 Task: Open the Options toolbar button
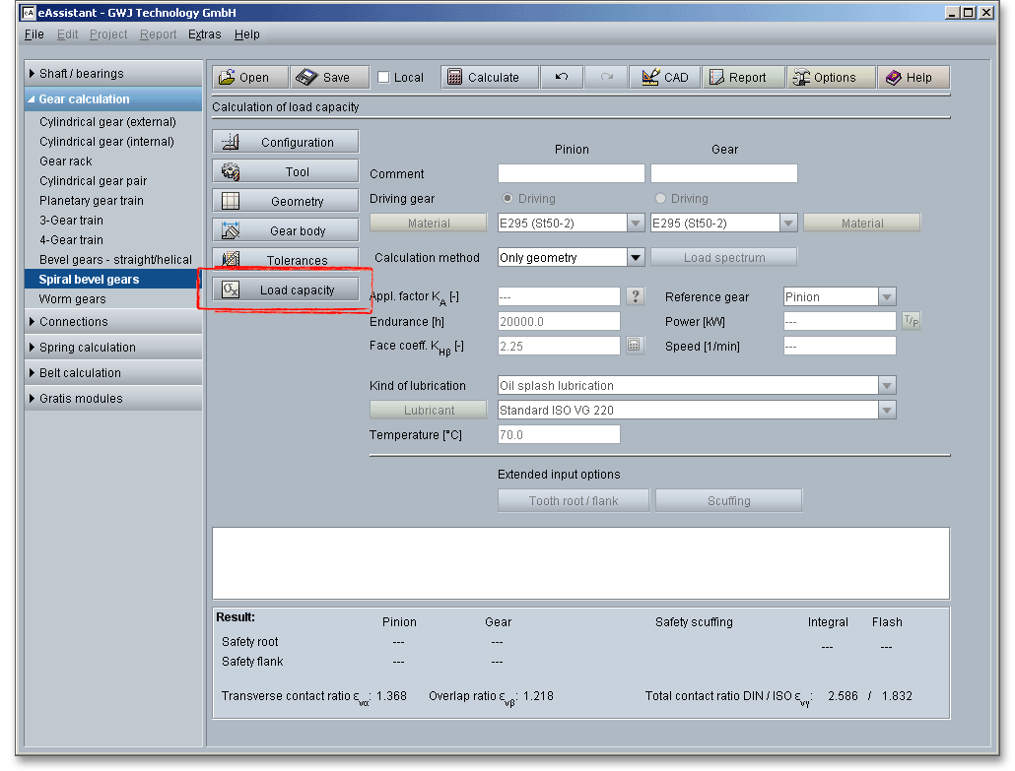point(831,78)
